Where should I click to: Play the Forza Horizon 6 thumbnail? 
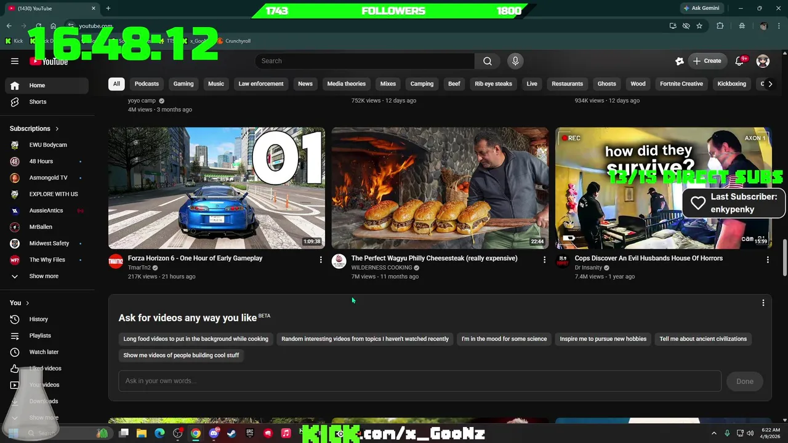tap(217, 188)
